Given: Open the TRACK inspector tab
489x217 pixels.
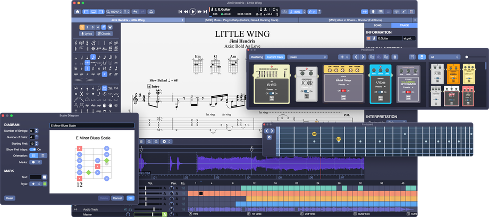Looking at the screenshot, I should (404, 26).
